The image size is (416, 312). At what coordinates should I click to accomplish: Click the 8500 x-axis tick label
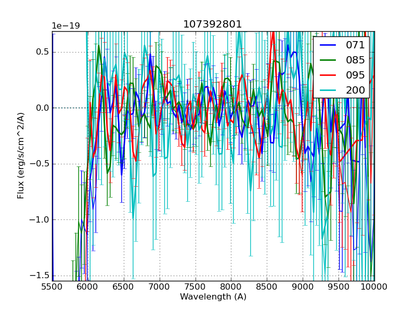click(x=267, y=287)
